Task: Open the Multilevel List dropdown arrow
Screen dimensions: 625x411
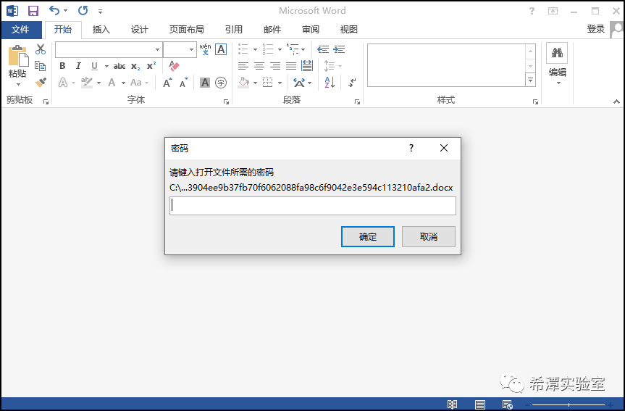Action: point(303,49)
